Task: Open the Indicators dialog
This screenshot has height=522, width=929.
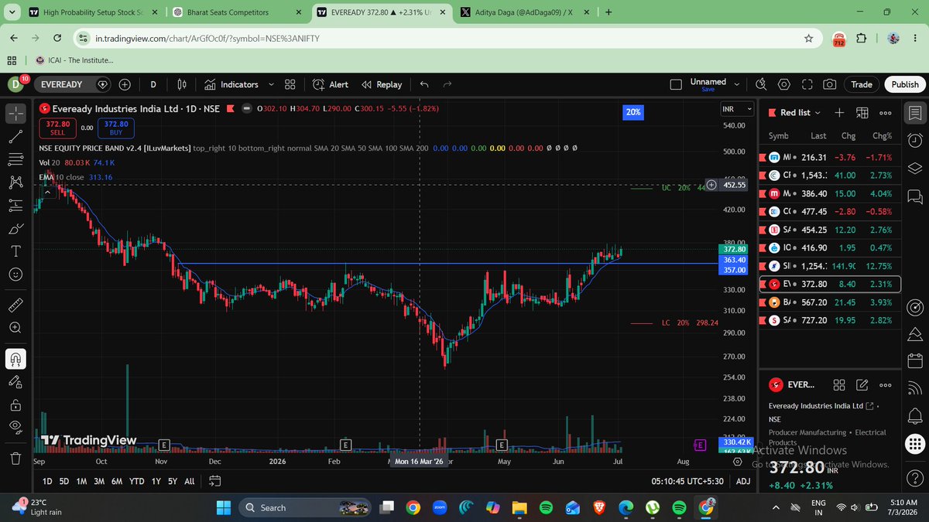Action: tap(231, 84)
